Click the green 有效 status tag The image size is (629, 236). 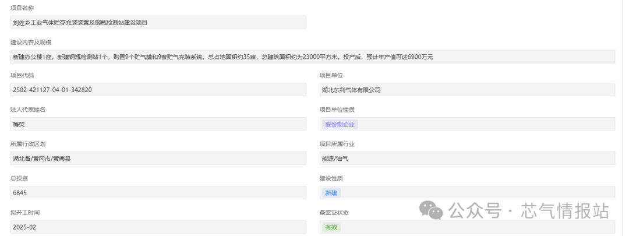pyautogui.click(x=331, y=227)
